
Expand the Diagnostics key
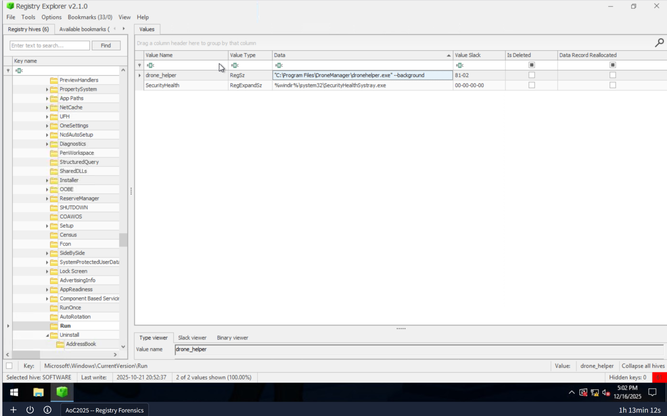[47, 144]
